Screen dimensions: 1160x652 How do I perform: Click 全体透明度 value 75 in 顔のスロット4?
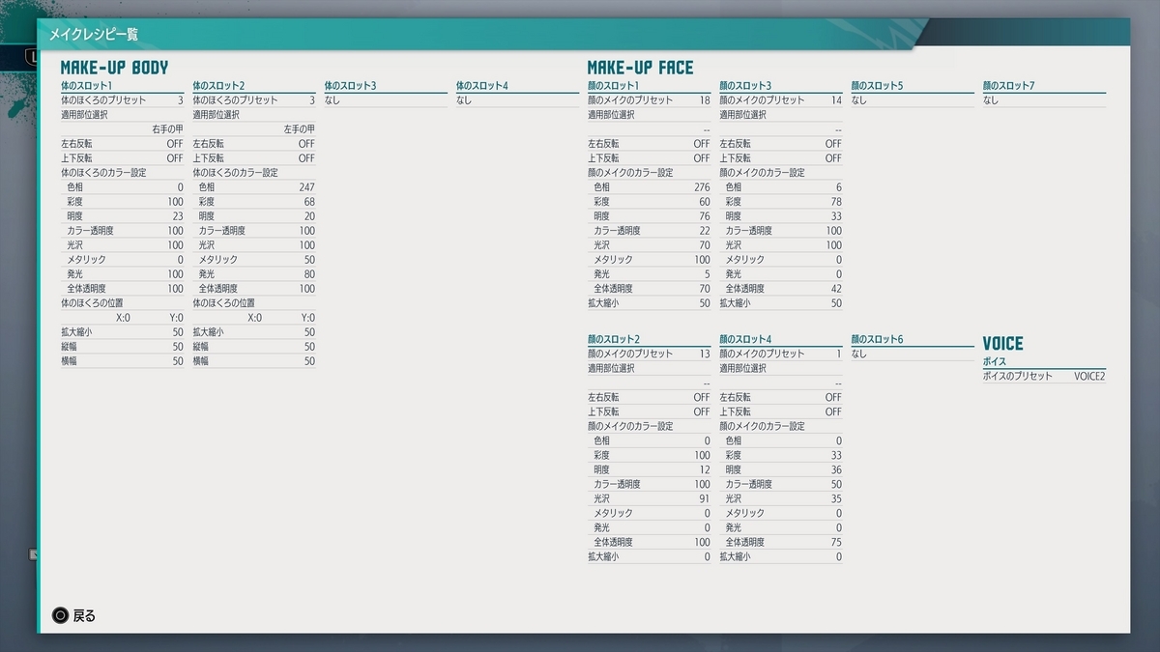point(836,543)
